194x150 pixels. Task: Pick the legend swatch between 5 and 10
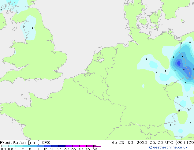(x=34, y=146)
